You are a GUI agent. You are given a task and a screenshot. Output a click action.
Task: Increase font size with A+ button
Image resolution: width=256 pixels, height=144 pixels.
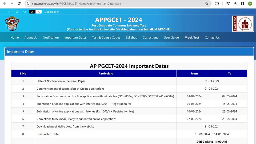click(24, 12)
